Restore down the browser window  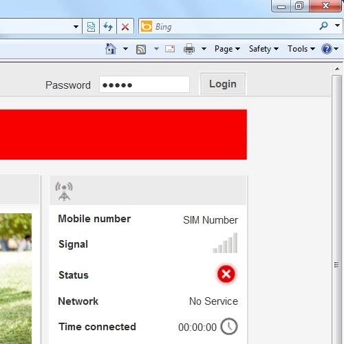299,6
